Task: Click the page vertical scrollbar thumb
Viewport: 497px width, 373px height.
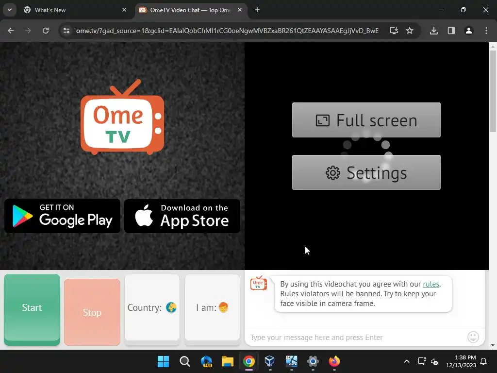Action: 493,91
